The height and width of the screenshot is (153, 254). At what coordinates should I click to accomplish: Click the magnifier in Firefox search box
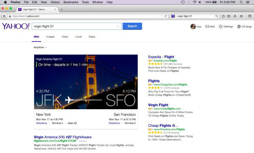tap(217, 16)
